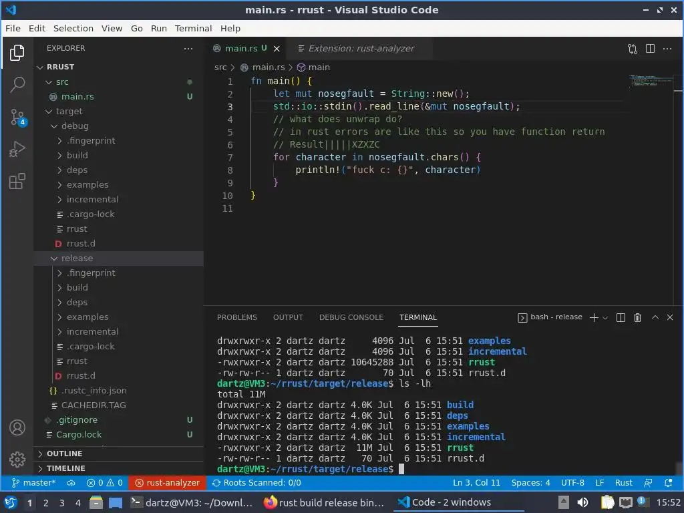Image resolution: width=684 pixels, height=513 pixels.
Task: Open the File menu
Action: 13,28
